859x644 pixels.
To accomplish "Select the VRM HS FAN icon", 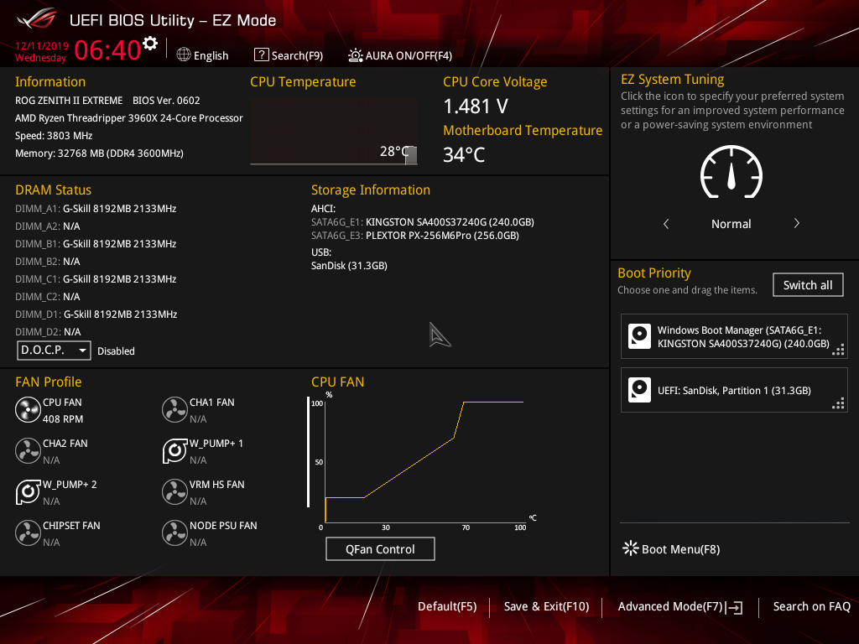I will point(174,491).
